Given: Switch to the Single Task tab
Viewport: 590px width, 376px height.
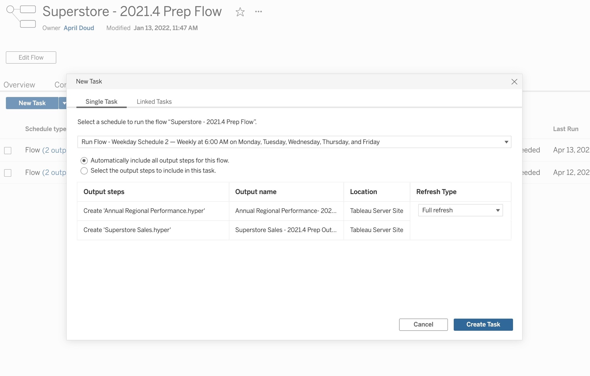Looking at the screenshot, I should click(102, 101).
